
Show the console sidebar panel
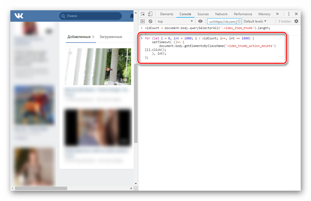point(143,21)
